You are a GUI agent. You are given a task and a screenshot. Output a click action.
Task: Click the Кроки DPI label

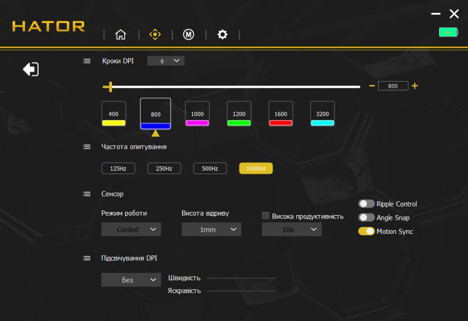point(118,61)
